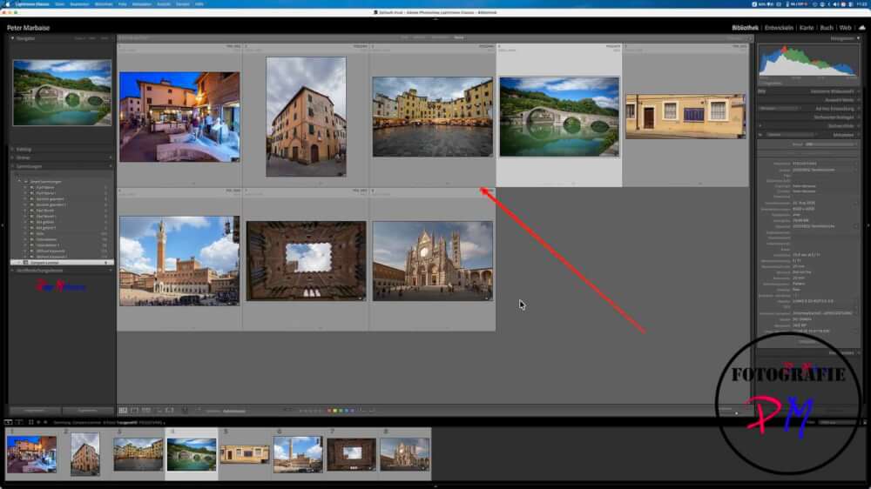Open the sort order dropdown in toolbar

233,412
